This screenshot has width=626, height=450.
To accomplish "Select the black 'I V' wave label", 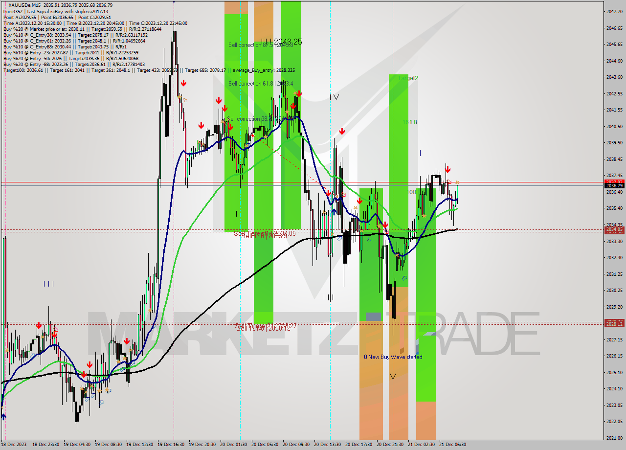I will click(x=335, y=97).
